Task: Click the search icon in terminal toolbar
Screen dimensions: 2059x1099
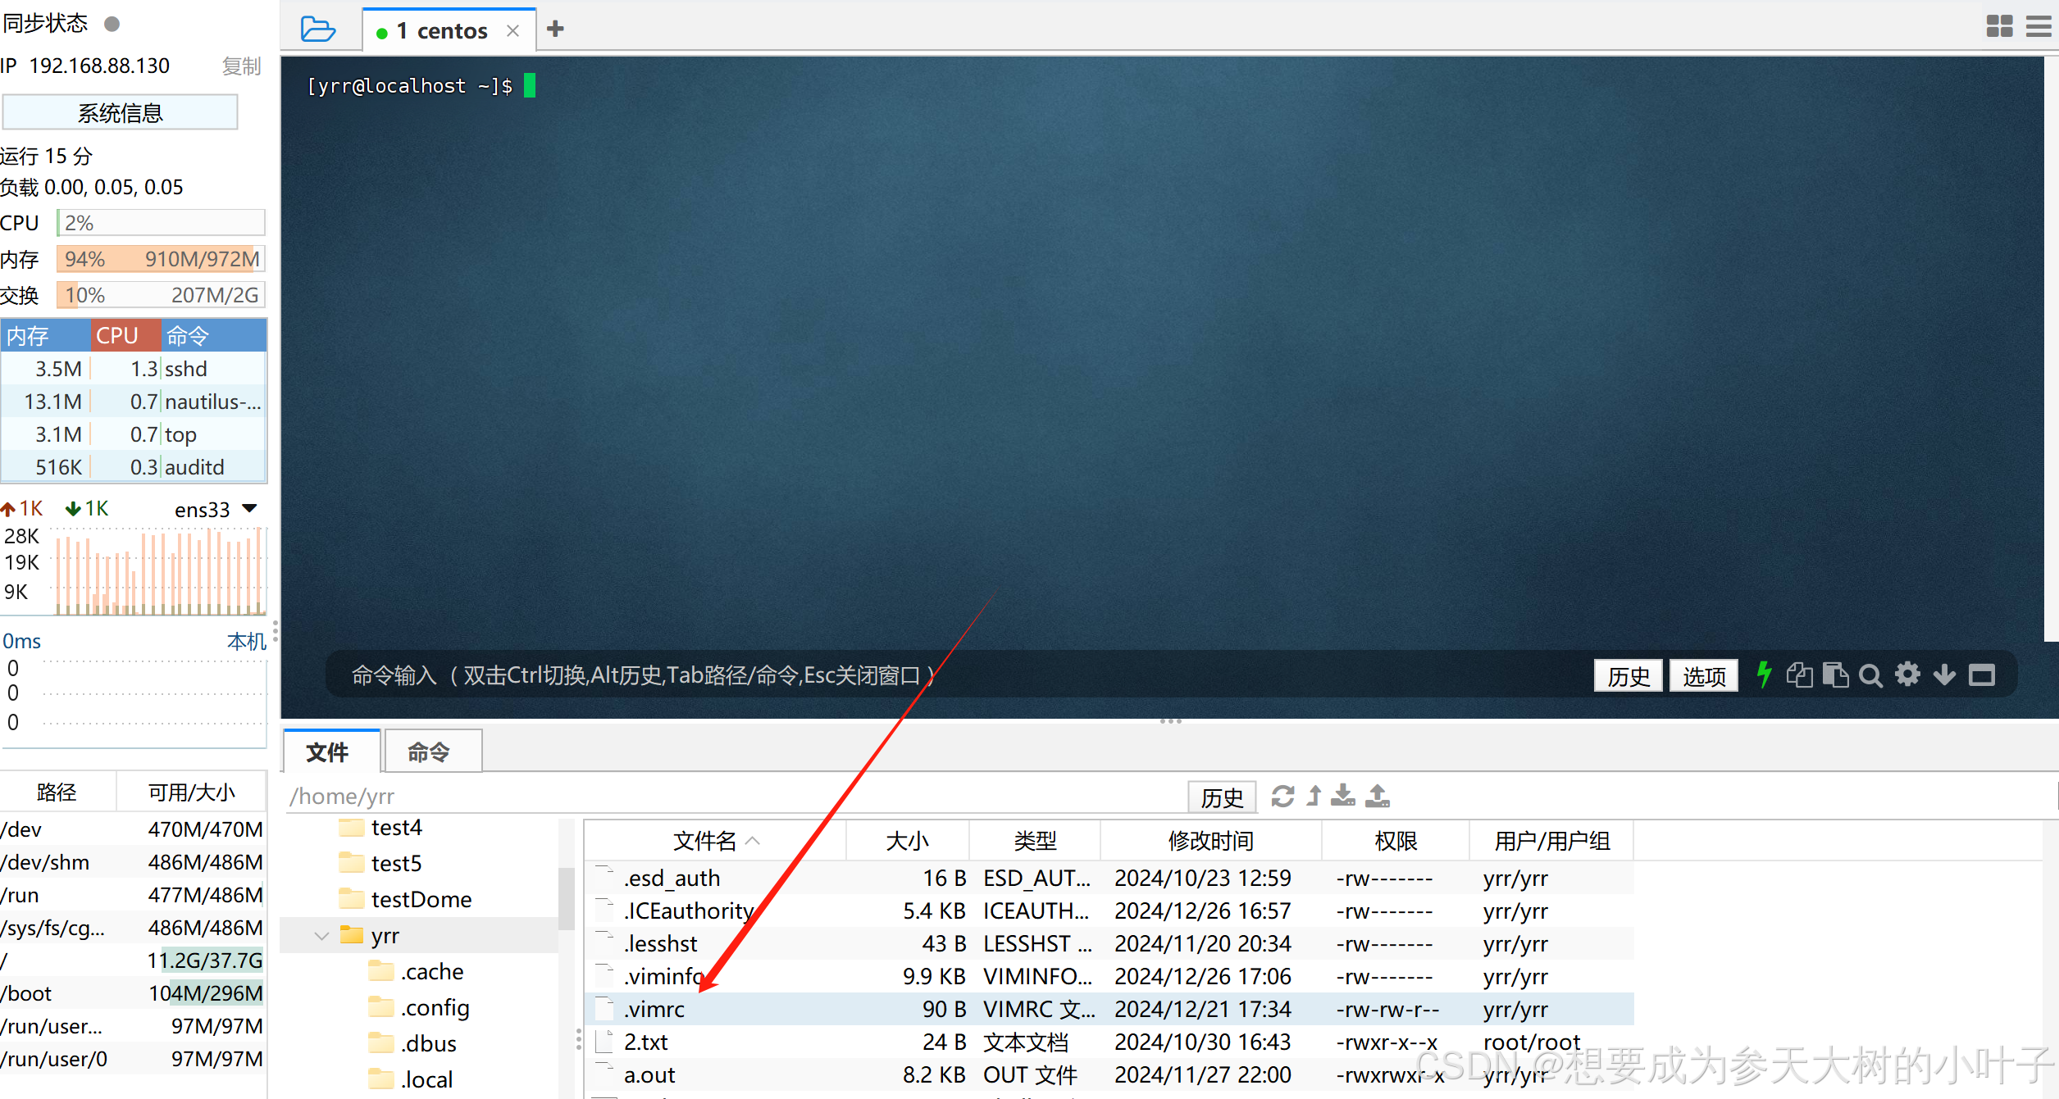Action: point(1870,674)
